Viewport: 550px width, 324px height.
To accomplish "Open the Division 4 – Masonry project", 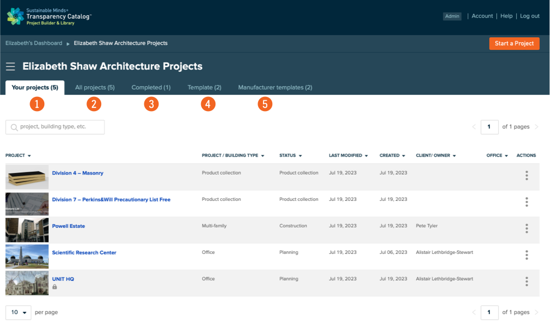I will pyautogui.click(x=78, y=173).
